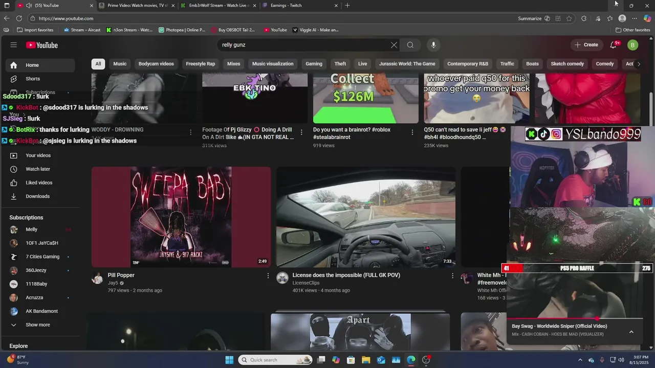Viewport: 655px width, 368px height.
Task: Select the Sketch comedy chip
Action: (x=567, y=64)
